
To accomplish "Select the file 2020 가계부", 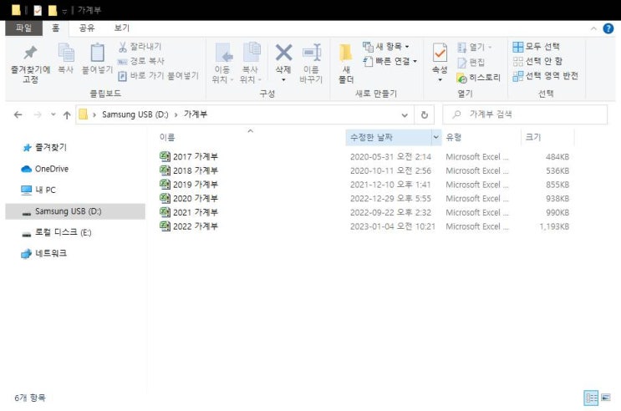I will coord(189,198).
